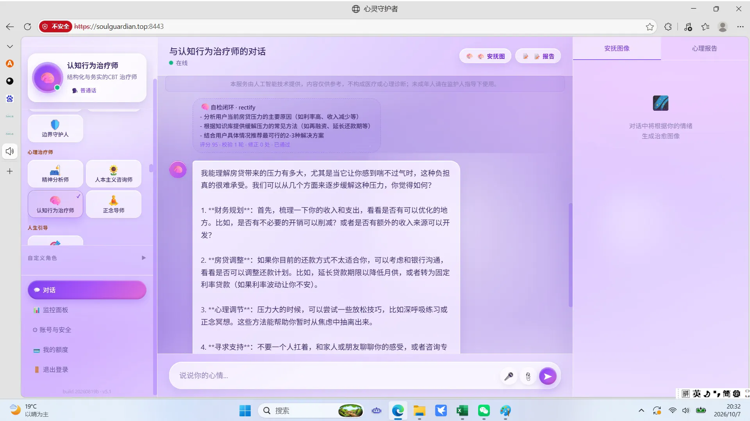This screenshot has height=421, width=750.
Task: Open the Baidu paw sidebar icon
Action: (10, 99)
